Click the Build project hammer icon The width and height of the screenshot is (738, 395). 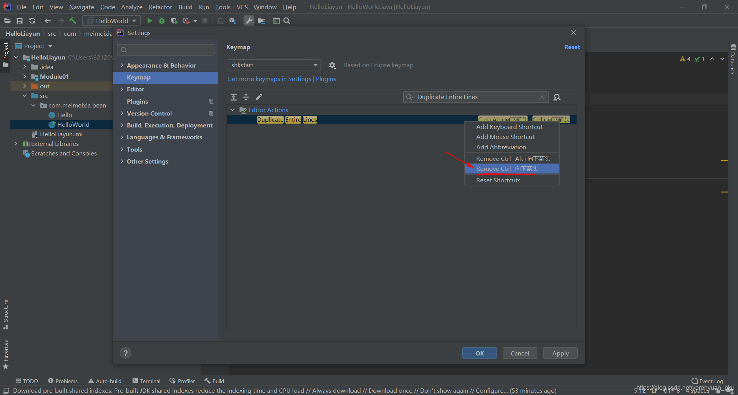pos(73,21)
